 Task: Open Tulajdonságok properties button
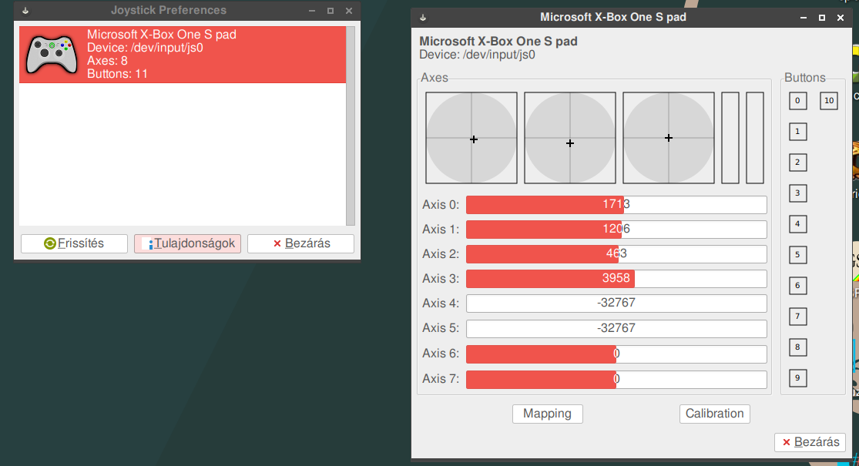pyautogui.click(x=187, y=243)
